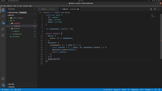Split the editor to the right

click(x=155, y=9)
